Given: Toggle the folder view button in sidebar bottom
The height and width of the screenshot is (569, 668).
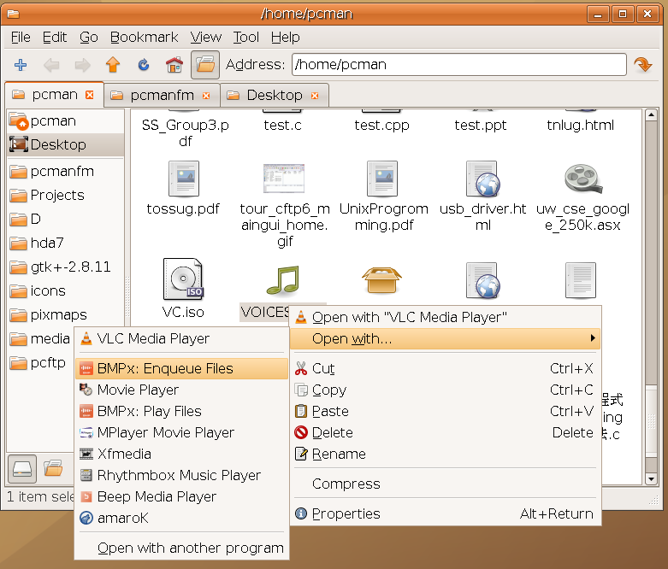Looking at the screenshot, I should (x=53, y=468).
